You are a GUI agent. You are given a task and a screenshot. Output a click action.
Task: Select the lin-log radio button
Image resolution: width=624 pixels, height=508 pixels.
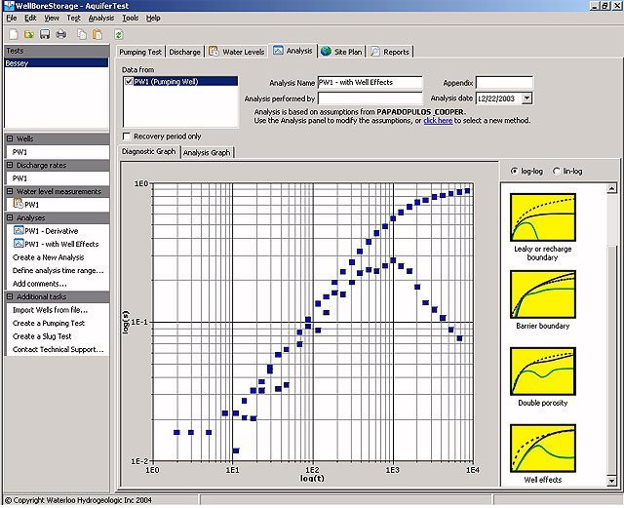click(557, 172)
